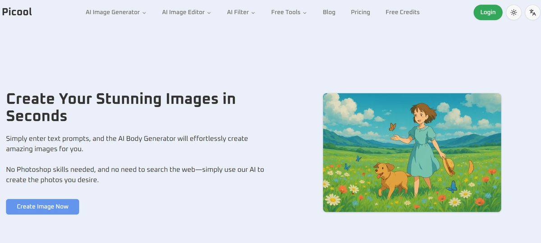Screen dimensions: 541x243
Task: Click the Picool logo
Action: click(x=17, y=12)
